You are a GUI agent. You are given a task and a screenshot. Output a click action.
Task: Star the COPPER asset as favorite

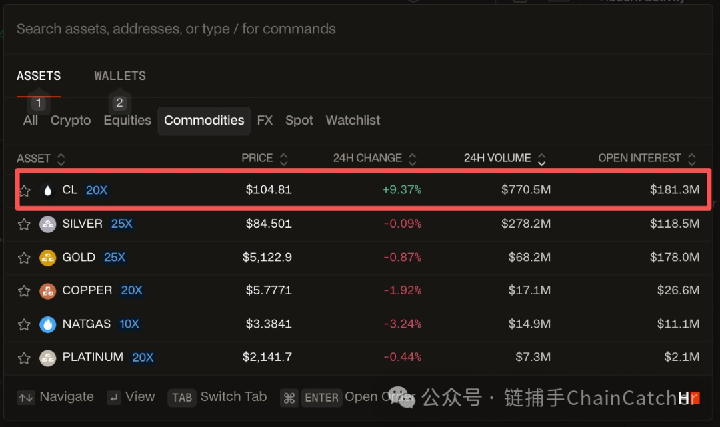point(25,291)
